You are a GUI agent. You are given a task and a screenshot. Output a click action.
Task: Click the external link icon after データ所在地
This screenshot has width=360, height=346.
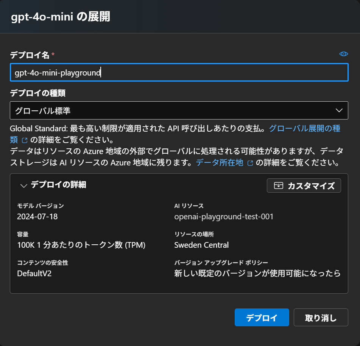250,163
